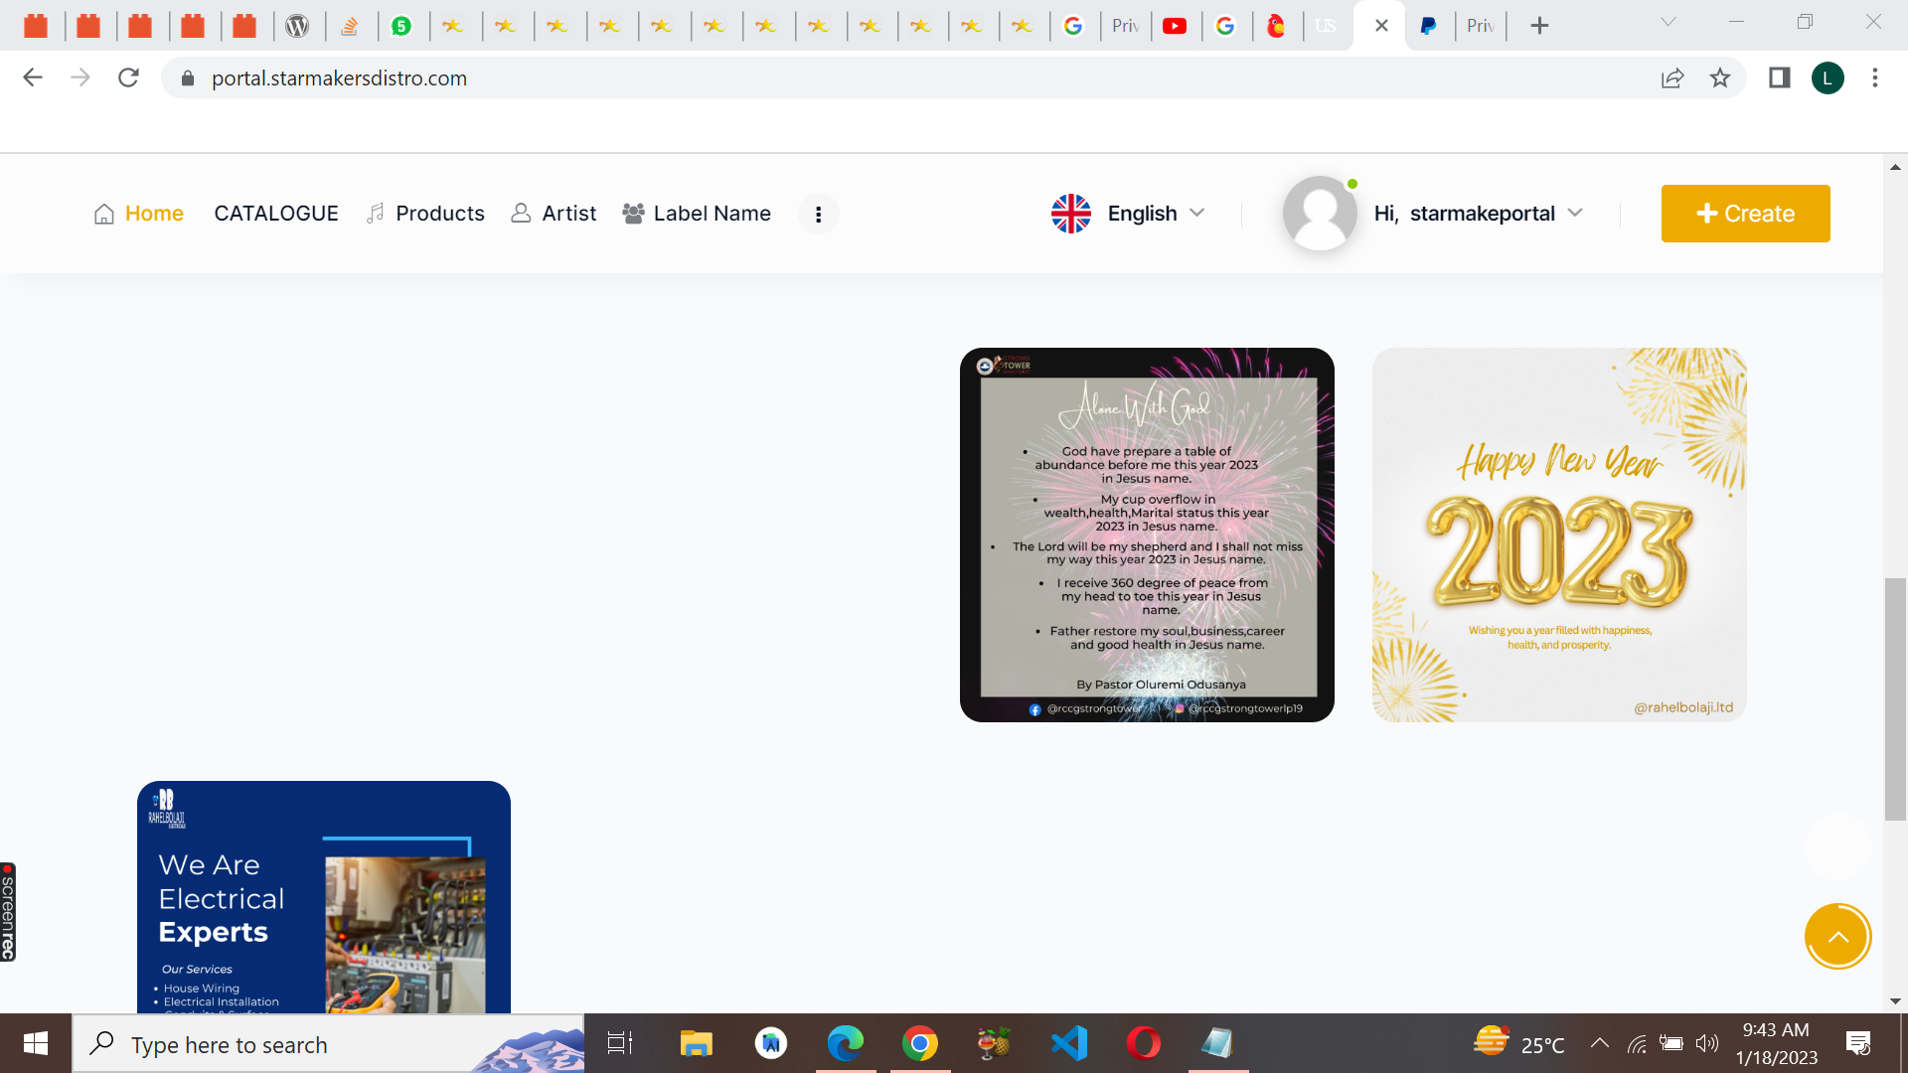
Task: Switch to the Stack Overflow tab
Action: click(x=350, y=26)
